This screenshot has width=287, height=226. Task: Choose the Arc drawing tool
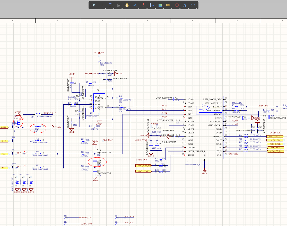pos(193,5)
